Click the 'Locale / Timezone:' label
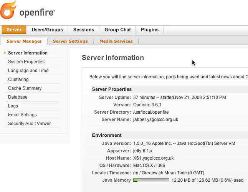248x192 pixels. [111, 173]
